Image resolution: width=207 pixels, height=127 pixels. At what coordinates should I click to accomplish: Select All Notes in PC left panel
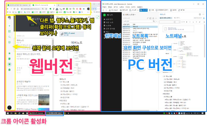[108, 22]
